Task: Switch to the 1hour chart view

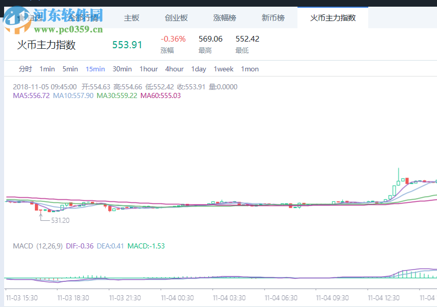Action: (x=148, y=69)
